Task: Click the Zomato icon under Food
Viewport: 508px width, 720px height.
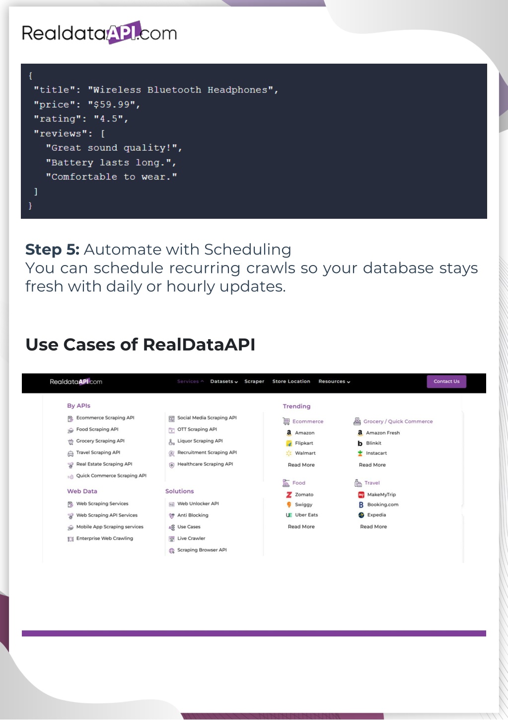Action: pos(289,495)
